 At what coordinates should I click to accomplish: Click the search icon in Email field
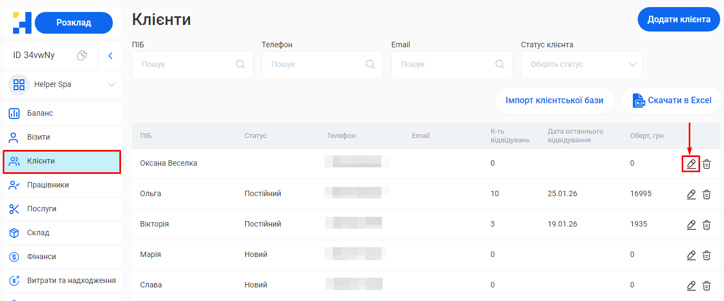click(x=500, y=64)
